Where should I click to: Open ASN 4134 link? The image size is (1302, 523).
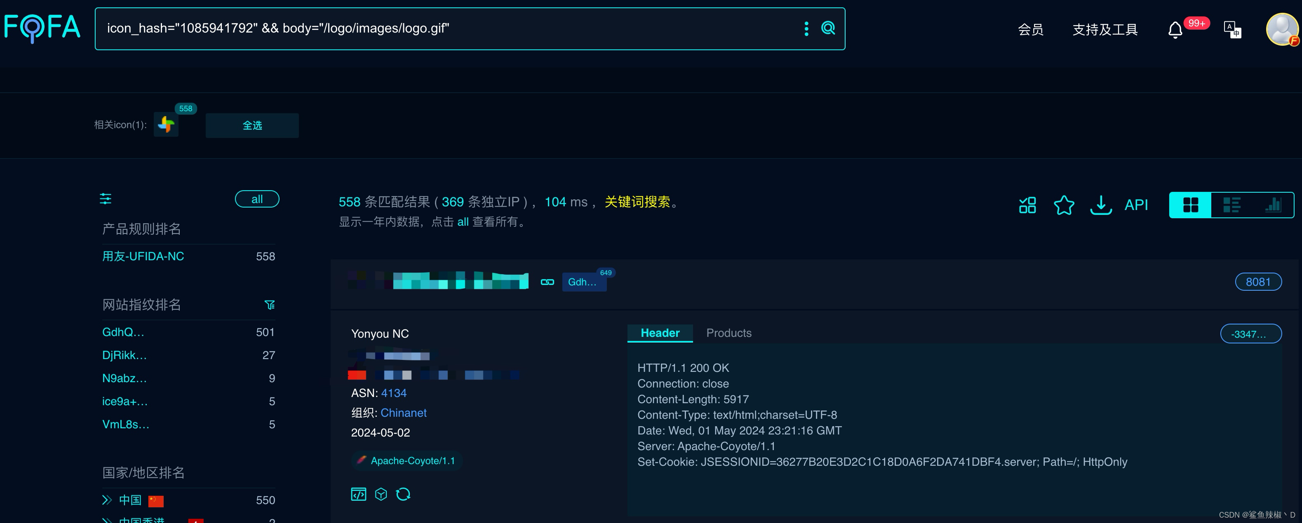click(394, 393)
